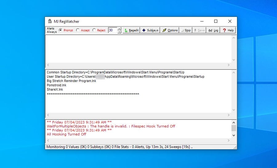Image resolution: width=277 pixels, height=168 pixels.
Task: Click the startup list pane's scroll down arrow
Action: click(234, 110)
